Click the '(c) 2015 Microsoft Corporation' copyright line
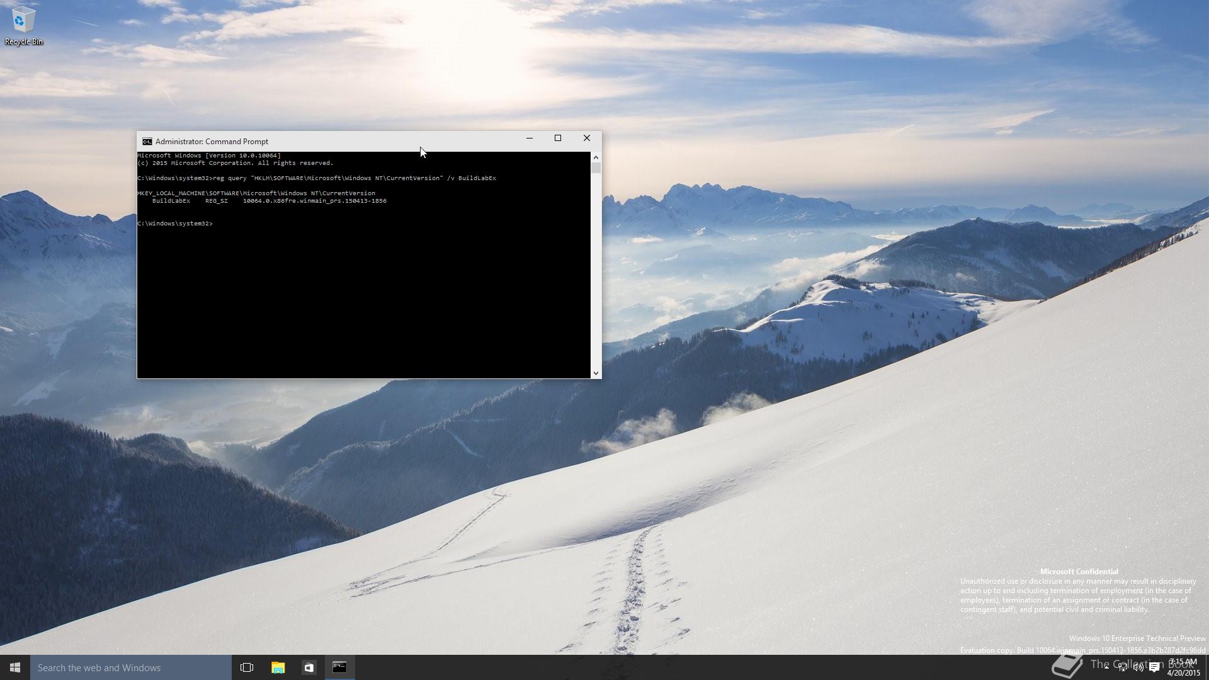The height and width of the screenshot is (680, 1209). (236, 163)
